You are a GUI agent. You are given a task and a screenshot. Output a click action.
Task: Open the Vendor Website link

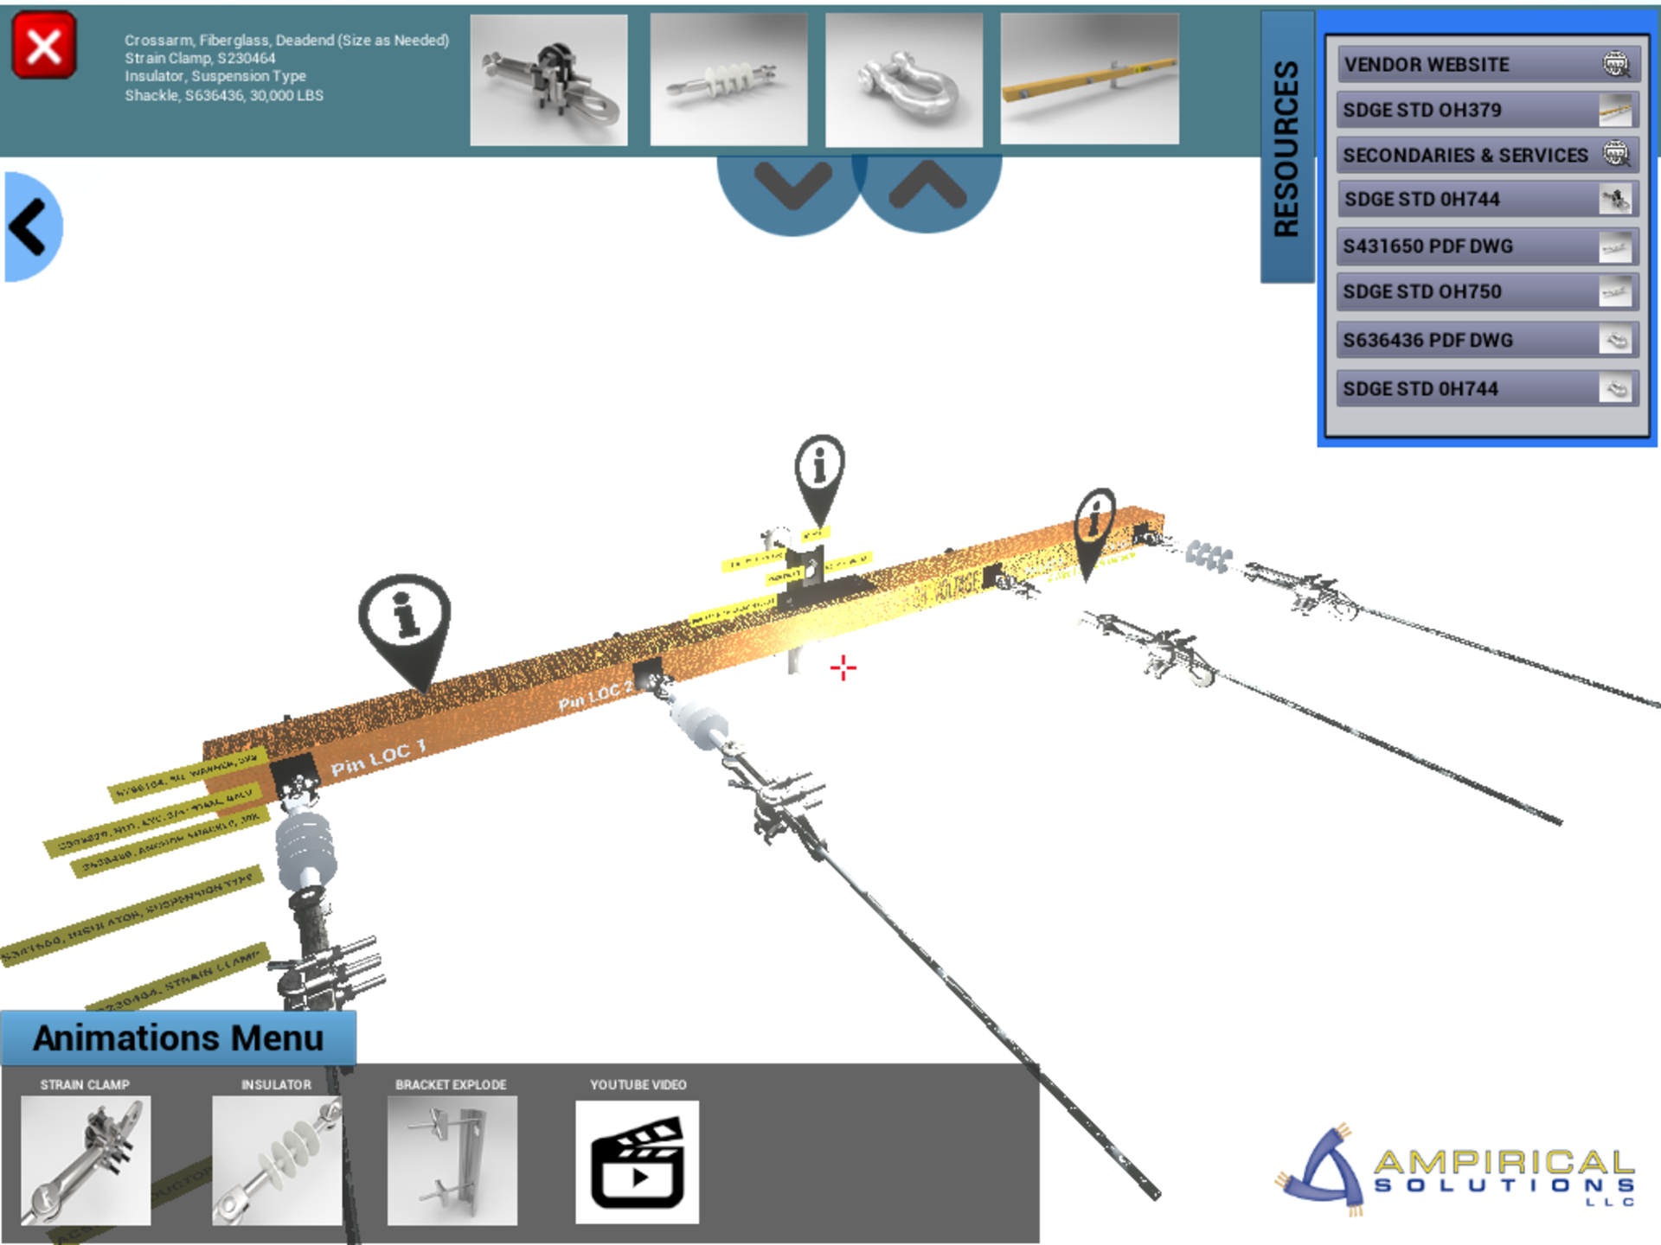[x=1485, y=65]
